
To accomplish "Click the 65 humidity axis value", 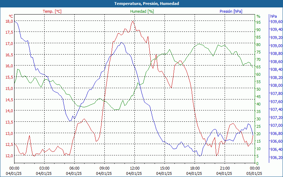I will pyautogui.click(x=259, y=67).
